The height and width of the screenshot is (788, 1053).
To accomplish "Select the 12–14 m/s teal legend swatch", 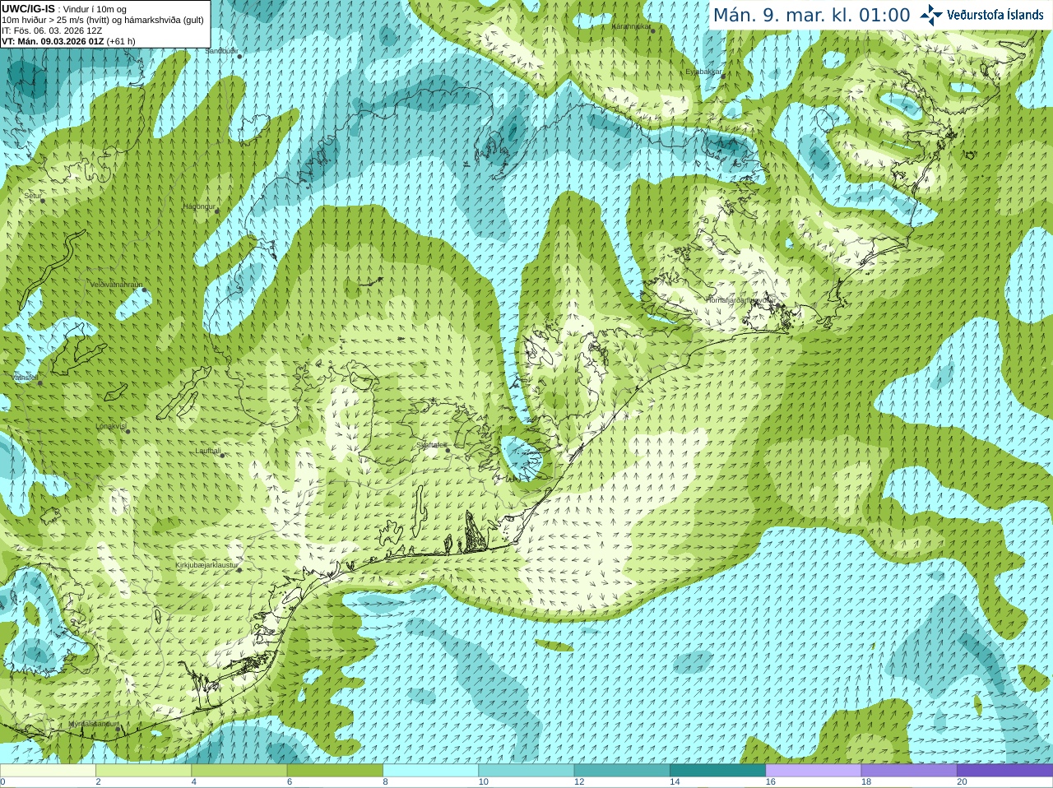I will click(x=622, y=771).
